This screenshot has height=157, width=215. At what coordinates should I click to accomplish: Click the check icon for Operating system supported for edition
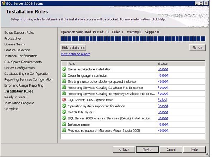(64, 106)
